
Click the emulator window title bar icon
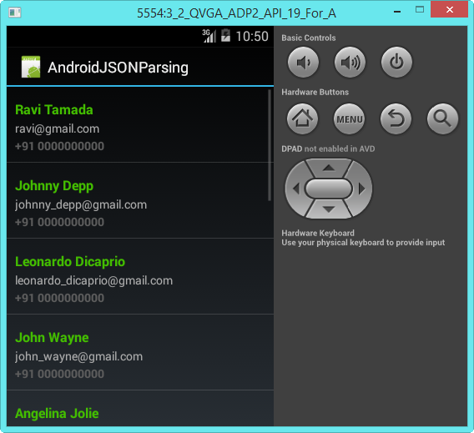click(14, 13)
